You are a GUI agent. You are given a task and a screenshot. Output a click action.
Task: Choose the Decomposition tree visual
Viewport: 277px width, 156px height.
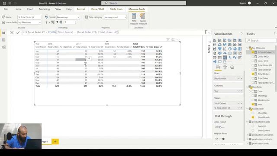215,62
